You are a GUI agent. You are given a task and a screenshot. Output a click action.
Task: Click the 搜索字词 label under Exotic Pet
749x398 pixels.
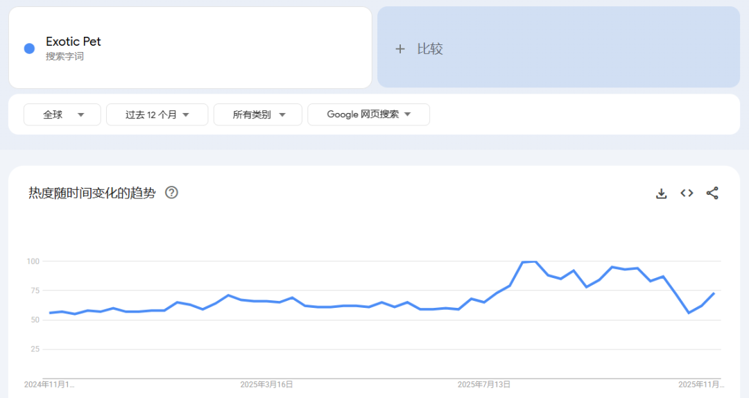click(x=64, y=57)
